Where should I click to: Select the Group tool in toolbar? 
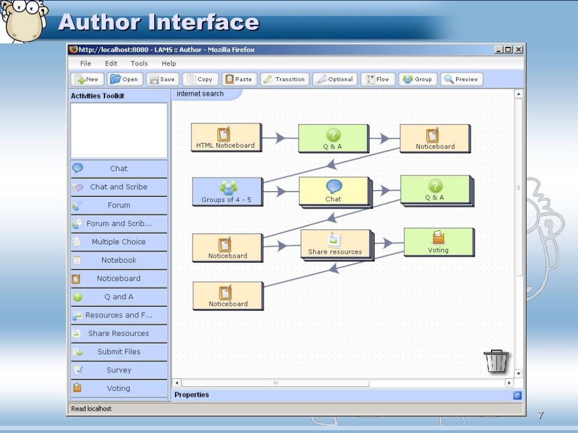(418, 79)
